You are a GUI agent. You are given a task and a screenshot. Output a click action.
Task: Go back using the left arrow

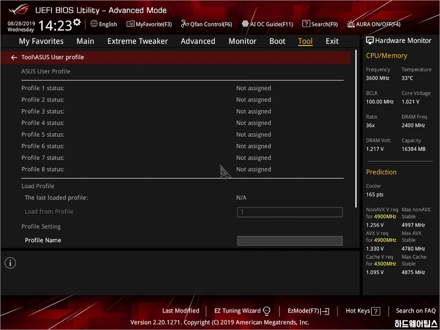pos(14,57)
